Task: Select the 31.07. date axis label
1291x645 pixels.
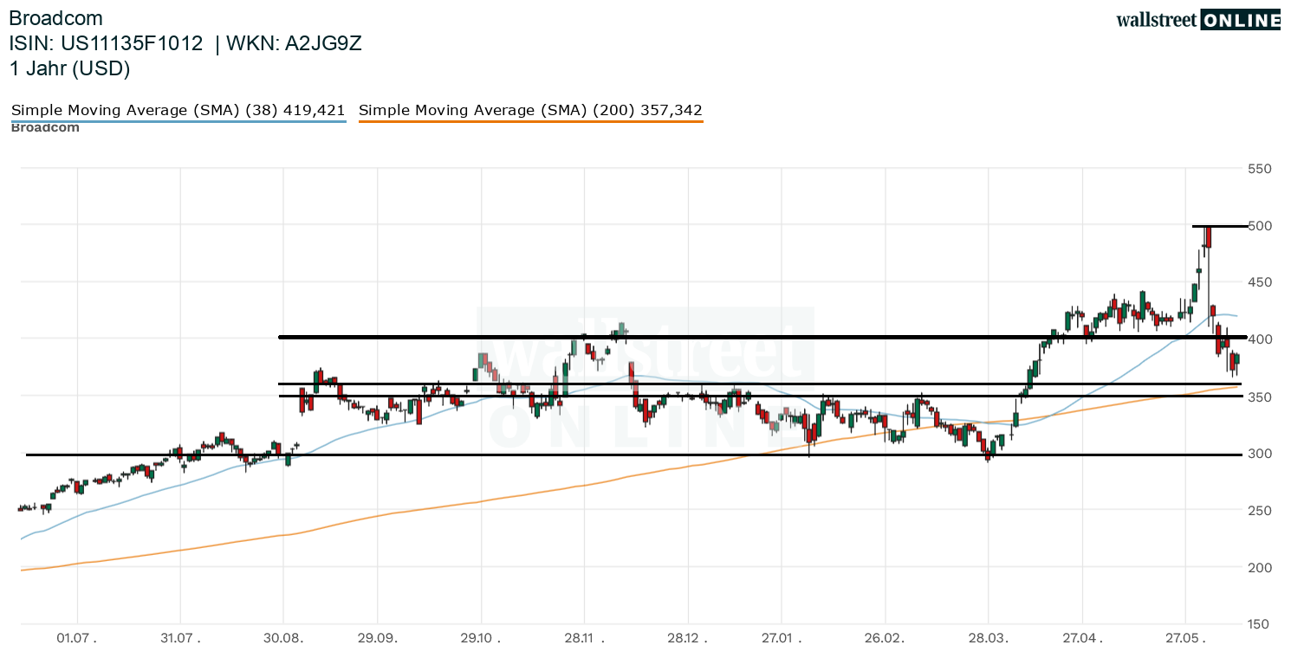Action: [180, 637]
